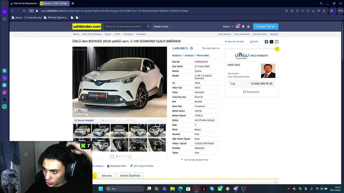Open Spotify in Opera sidebar
Screen dimensions: 344x193
[x=4, y=107]
